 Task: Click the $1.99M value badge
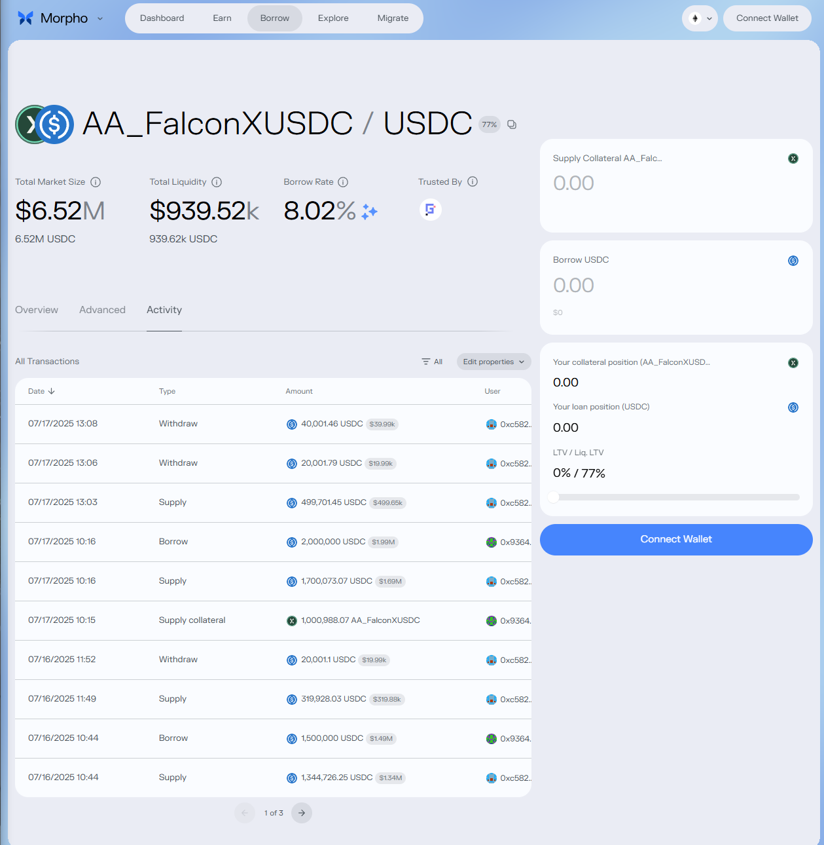click(x=384, y=542)
